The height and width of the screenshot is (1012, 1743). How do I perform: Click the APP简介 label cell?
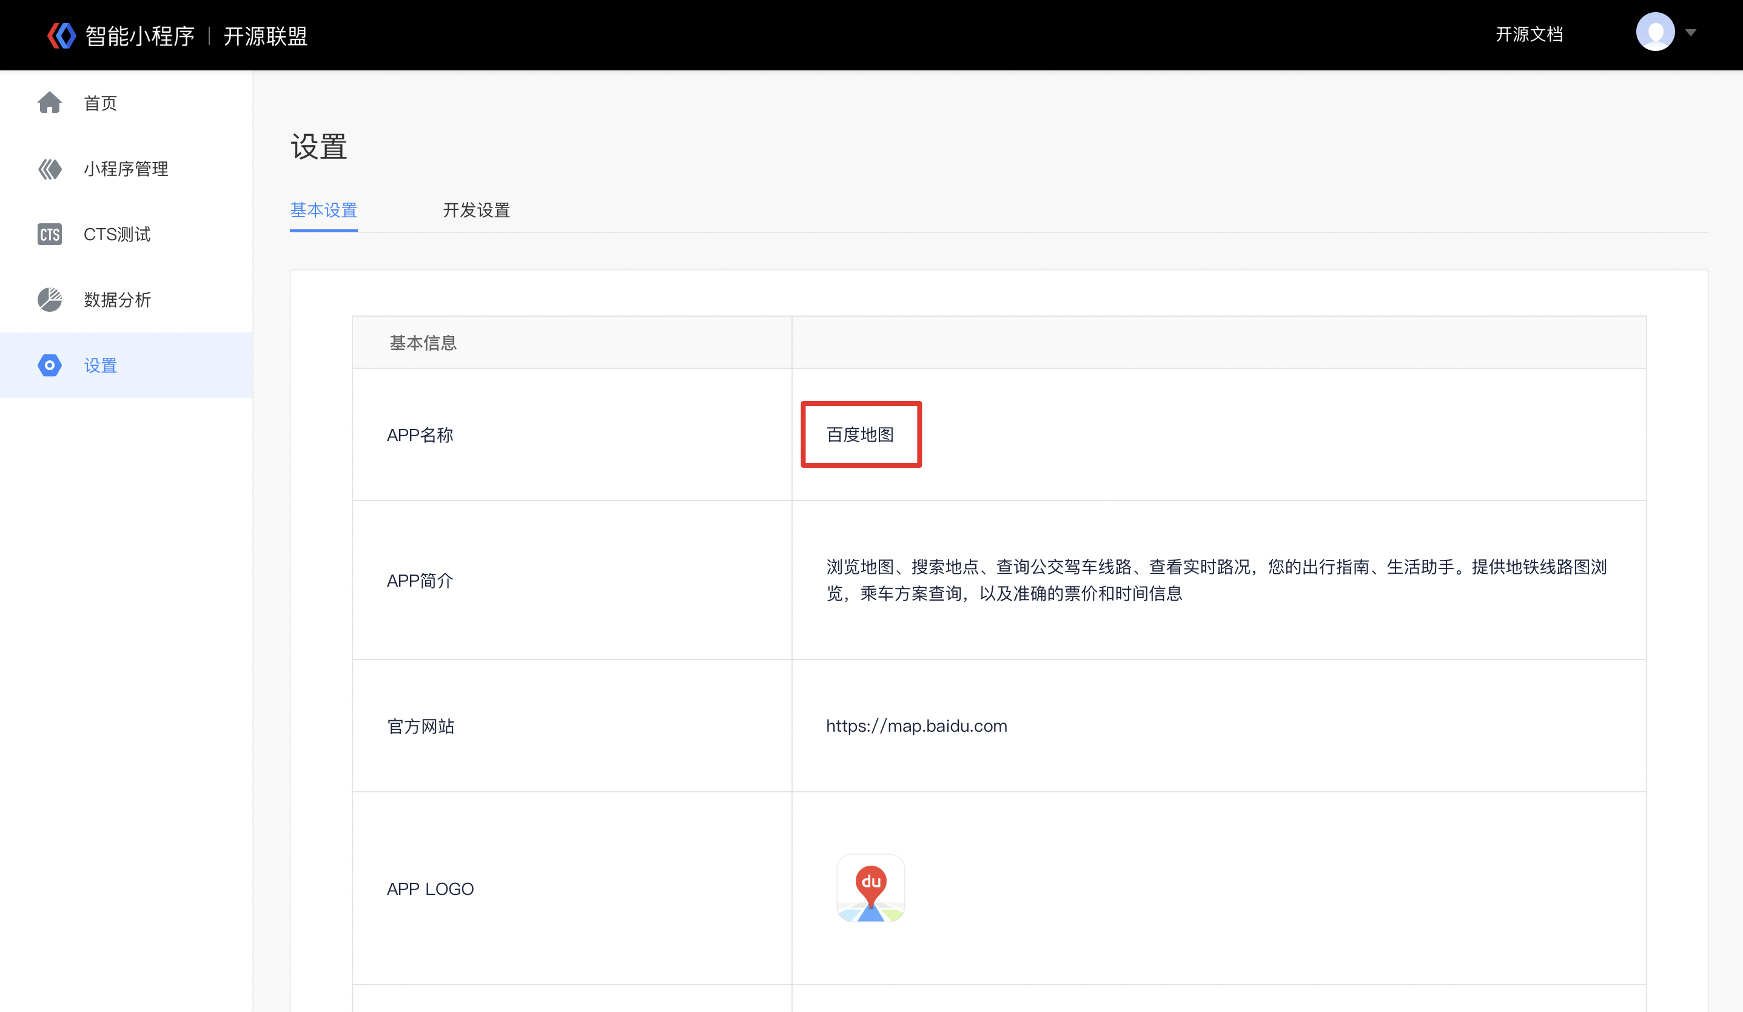pyautogui.click(x=572, y=581)
